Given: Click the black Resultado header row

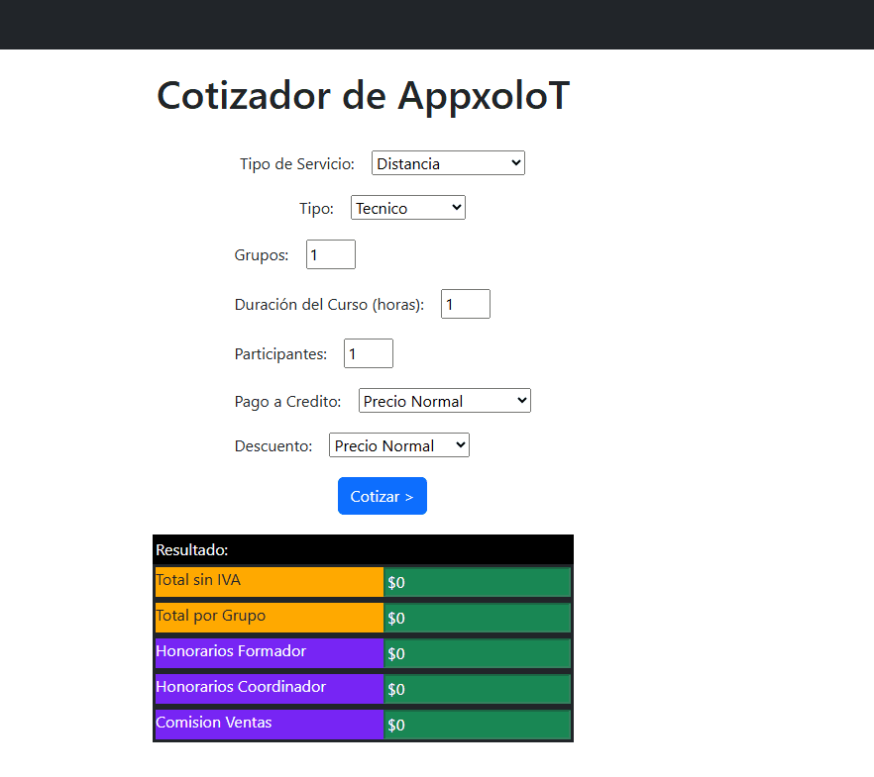Looking at the screenshot, I should tap(363, 549).
